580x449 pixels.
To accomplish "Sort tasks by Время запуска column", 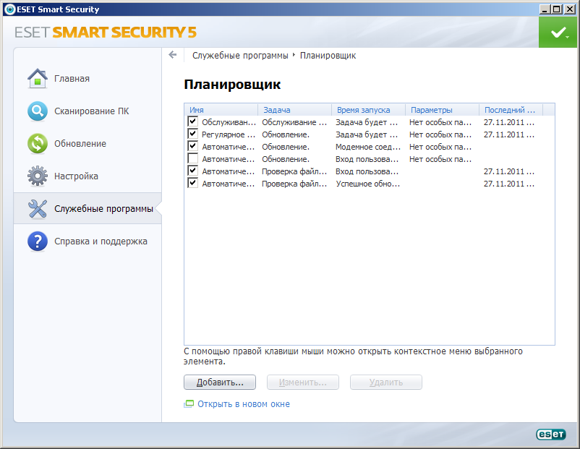I will [x=367, y=110].
